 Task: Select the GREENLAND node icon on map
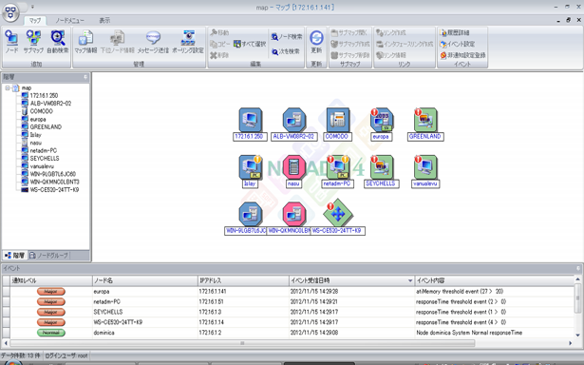(425, 120)
